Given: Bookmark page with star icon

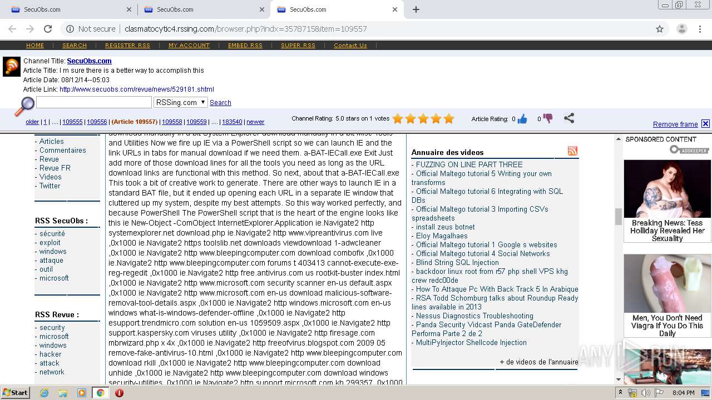Looking at the screenshot, I should (660, 29).
